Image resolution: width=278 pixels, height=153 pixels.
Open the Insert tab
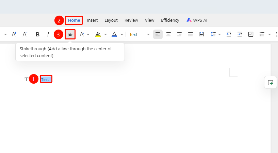[92, 20]
